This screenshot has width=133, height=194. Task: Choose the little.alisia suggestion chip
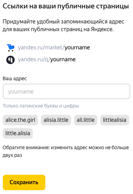coord(18,133)
